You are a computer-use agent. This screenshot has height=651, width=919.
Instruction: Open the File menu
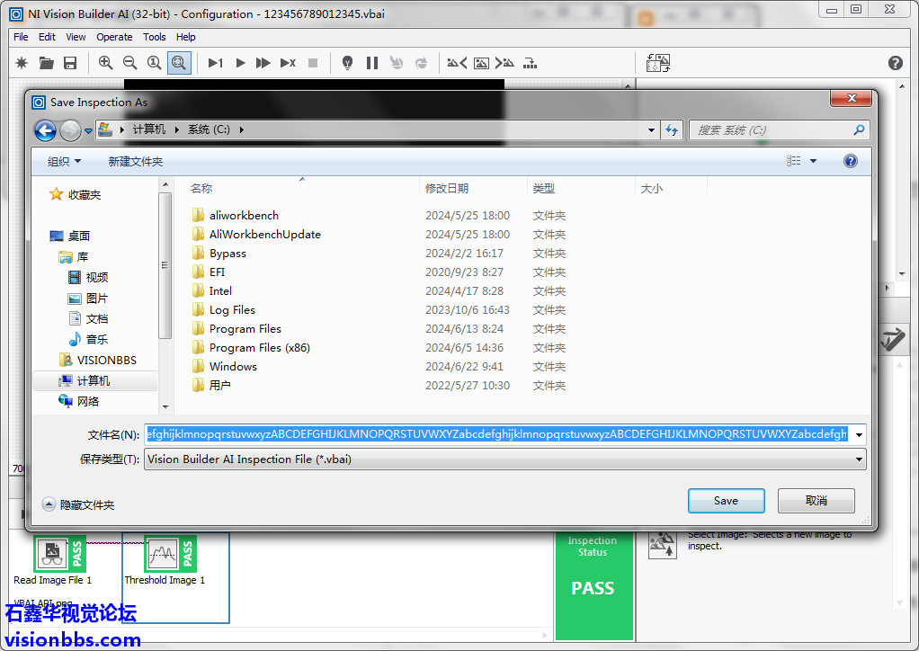(x=21, y=37)
